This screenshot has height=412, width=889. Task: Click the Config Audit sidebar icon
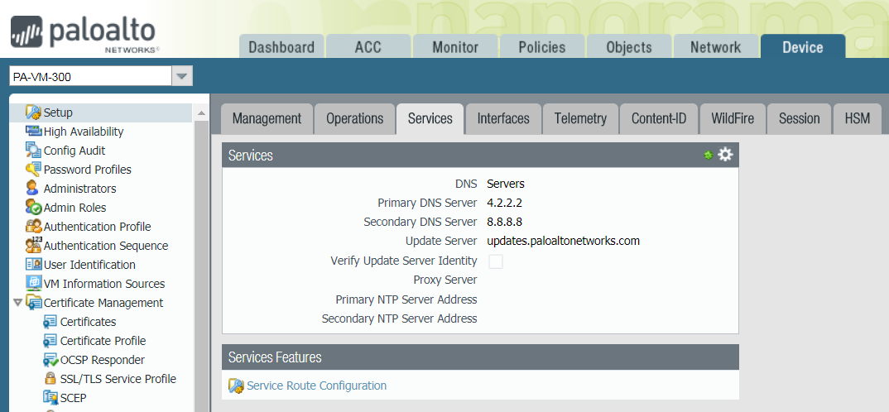pyautogui.click(x=33, y=151)
